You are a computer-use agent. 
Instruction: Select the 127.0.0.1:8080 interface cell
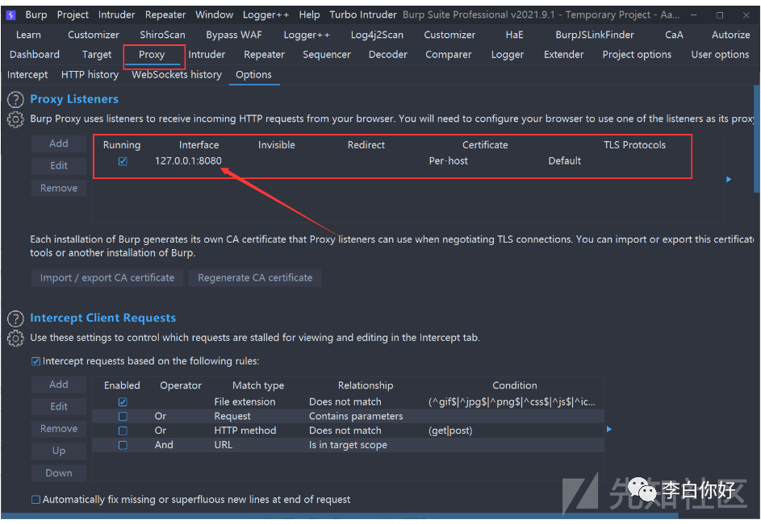click(188, 161)
